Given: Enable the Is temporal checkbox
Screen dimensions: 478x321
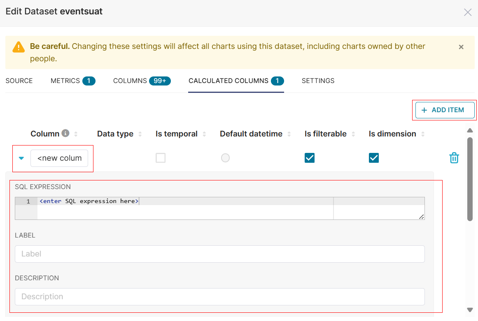Looking at the screenshot, I should click(x=161, y=158).
